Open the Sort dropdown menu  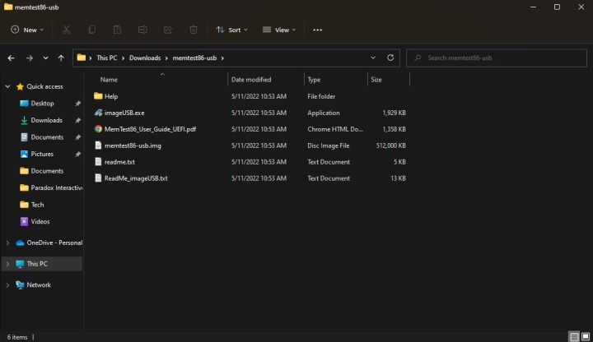[232, 30]
